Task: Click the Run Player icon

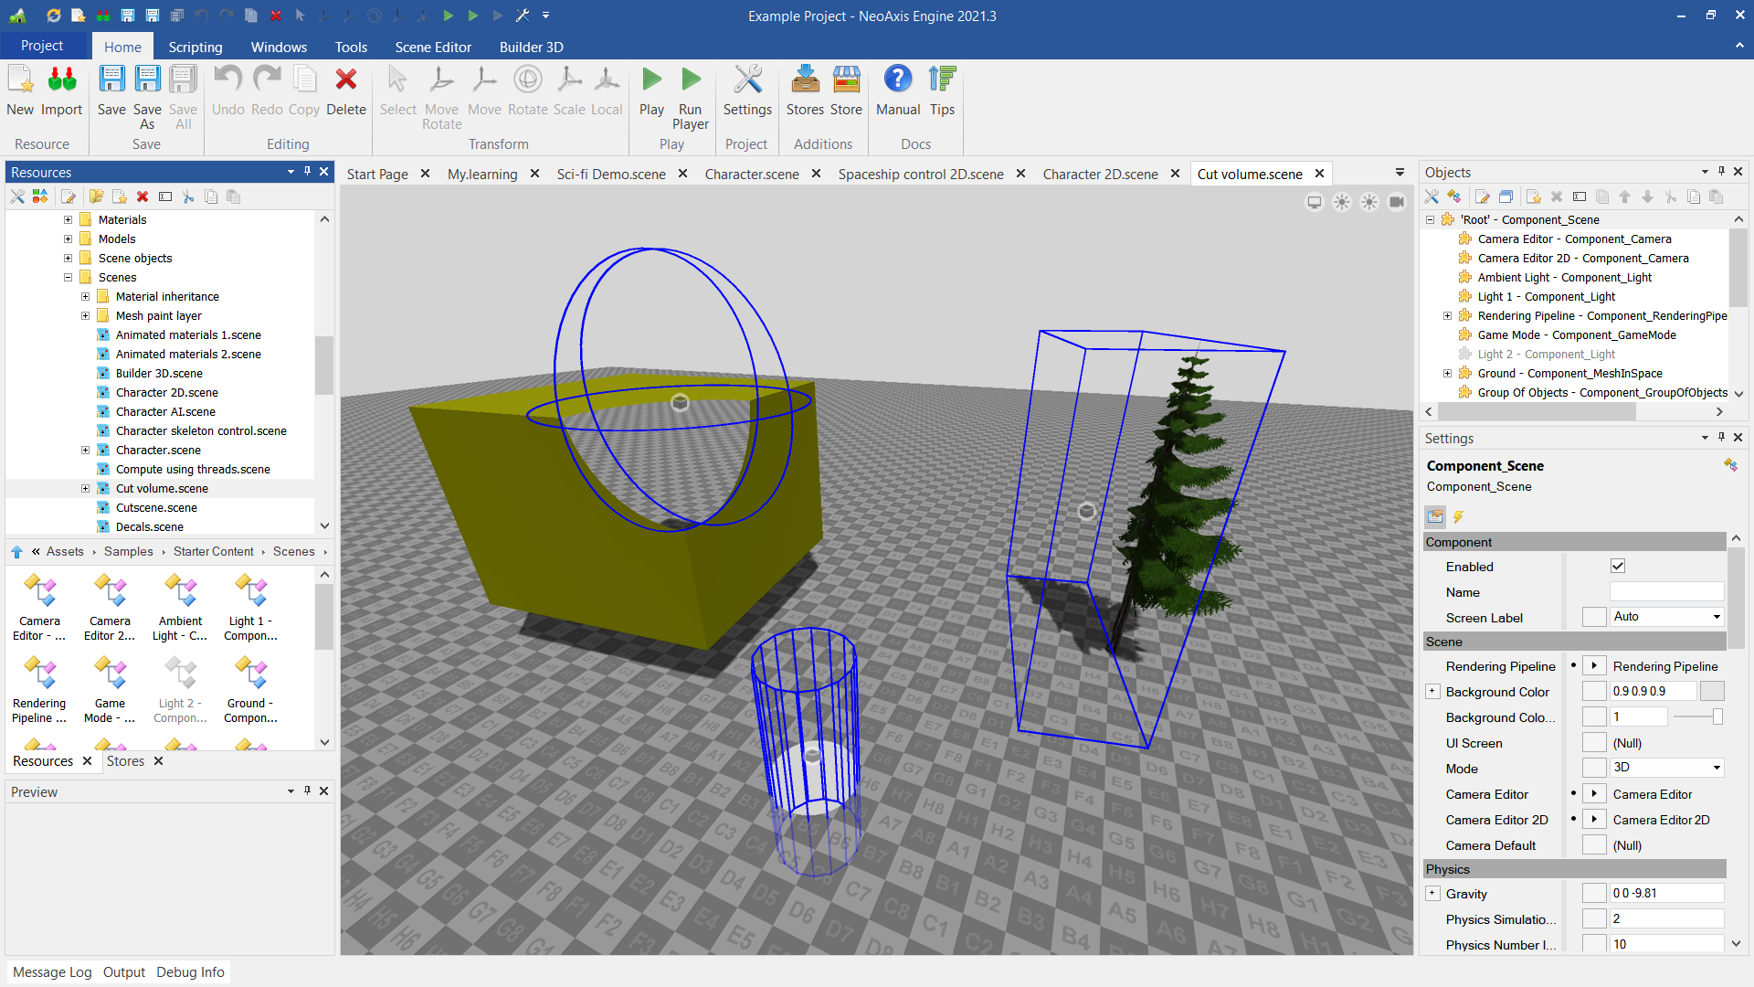Action: tap(691, 80)
